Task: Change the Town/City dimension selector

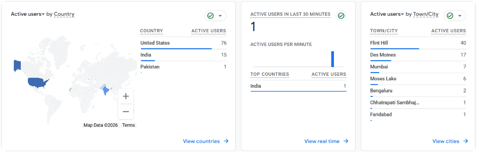Action: 425,14
